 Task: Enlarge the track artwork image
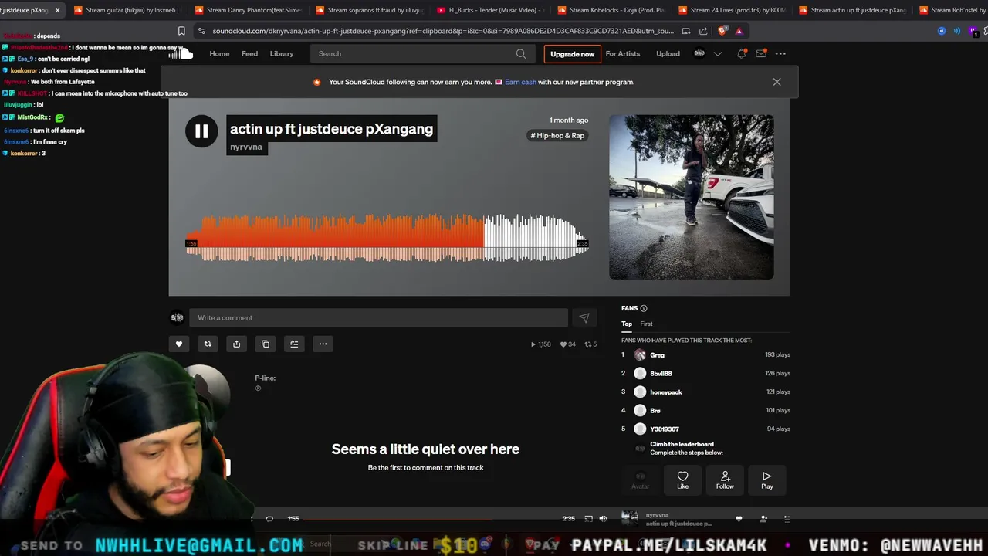[x=691, y=197]
